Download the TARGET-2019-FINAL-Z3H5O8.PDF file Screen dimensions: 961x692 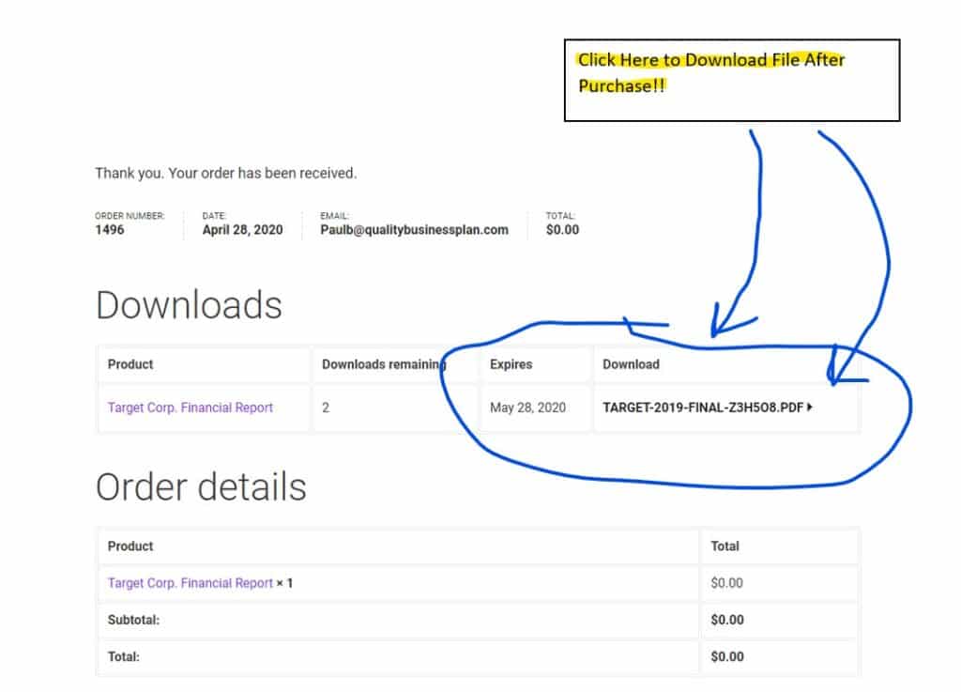coord(704,408)
